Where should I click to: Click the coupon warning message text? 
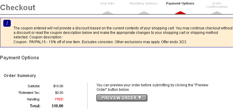click(123, 32)
